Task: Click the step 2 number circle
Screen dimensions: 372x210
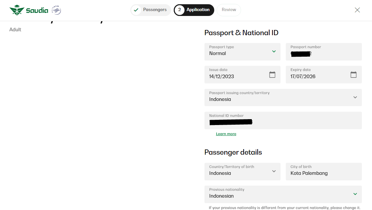Action: (179, 10)
